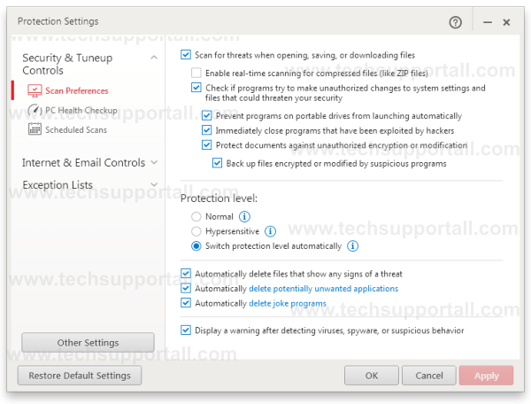Click the Protection level: heading text
Image resolution: width=531 pixels, height=404 pixels.
(x=219, y=198)
